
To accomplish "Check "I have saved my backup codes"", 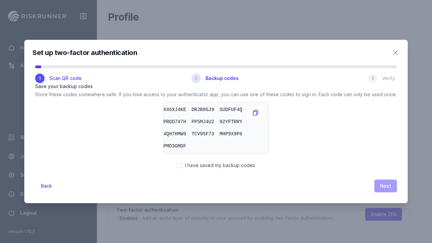I will [180, 165].
